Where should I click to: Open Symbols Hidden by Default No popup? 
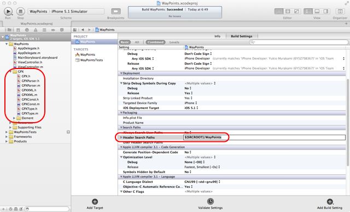(x=188, y=172)
